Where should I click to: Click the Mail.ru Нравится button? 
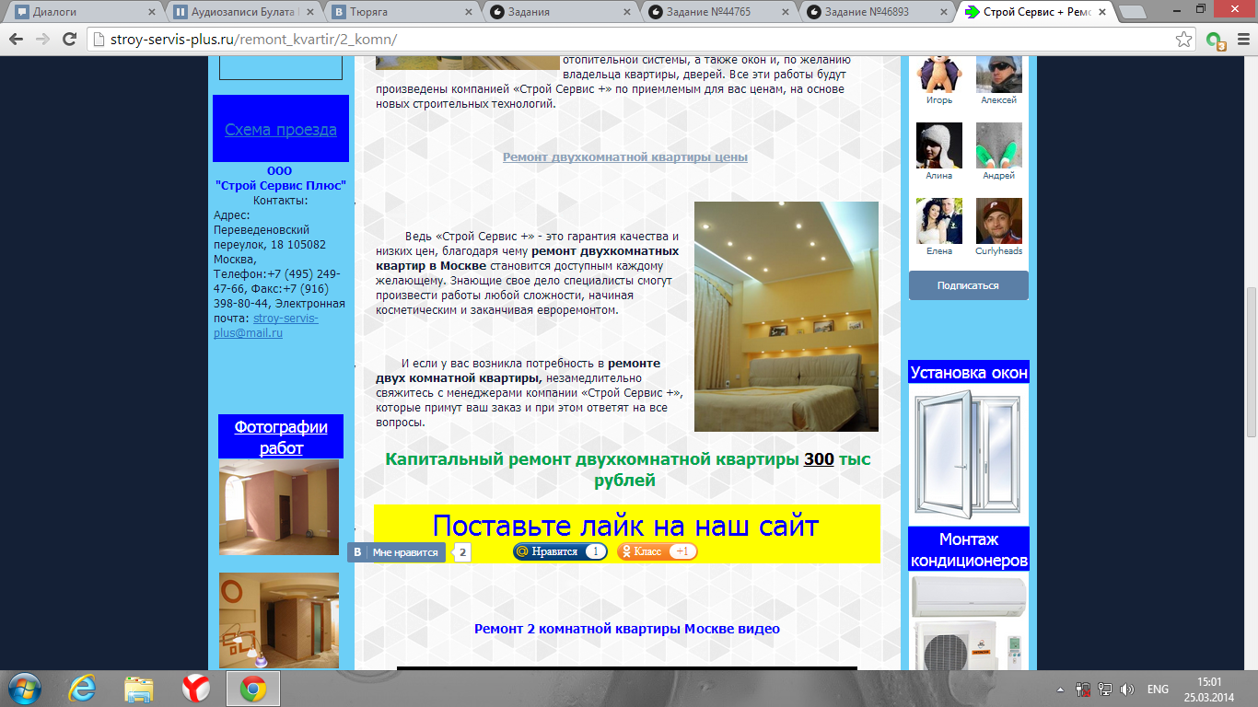pos(560,551)
